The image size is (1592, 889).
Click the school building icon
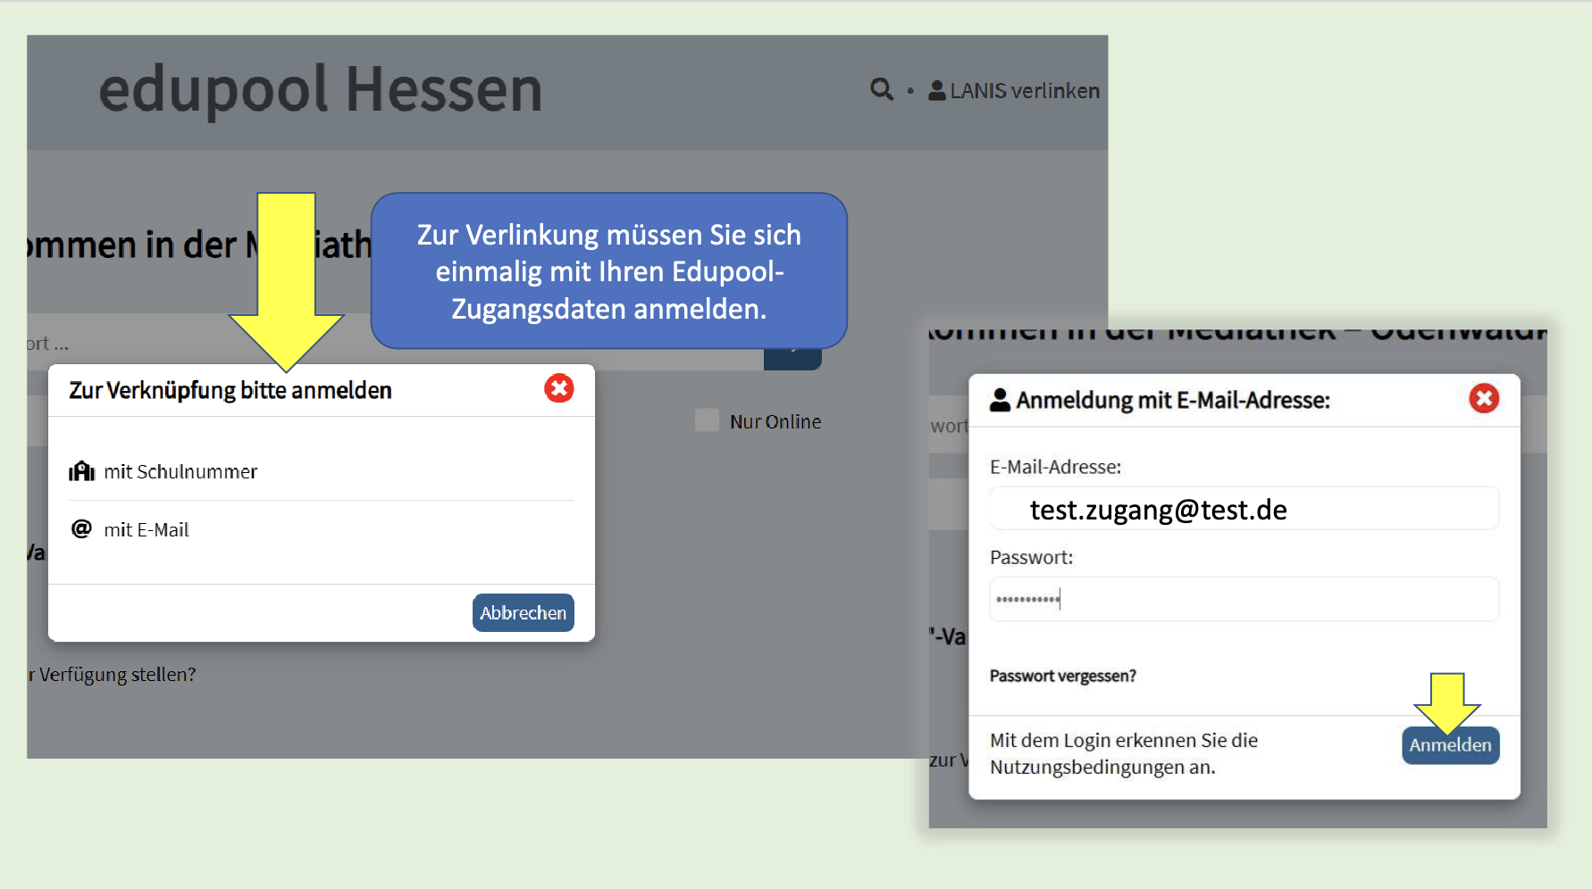(81, 471)
